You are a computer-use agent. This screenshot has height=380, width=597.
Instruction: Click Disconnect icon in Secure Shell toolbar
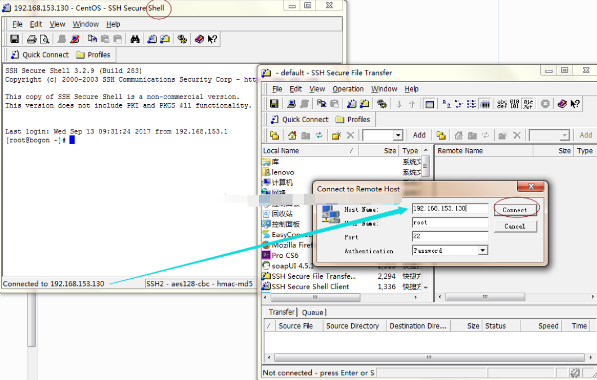pyautogui.click(x=75, y=39)
